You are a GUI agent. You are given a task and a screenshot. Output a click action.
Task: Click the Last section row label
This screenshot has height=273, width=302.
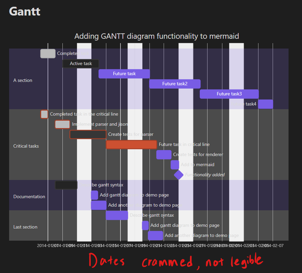25,227
